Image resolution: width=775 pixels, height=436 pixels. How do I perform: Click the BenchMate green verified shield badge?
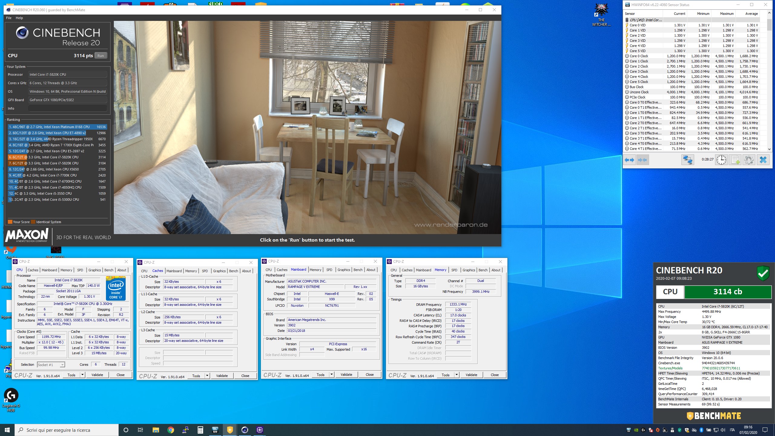(763, 274)
